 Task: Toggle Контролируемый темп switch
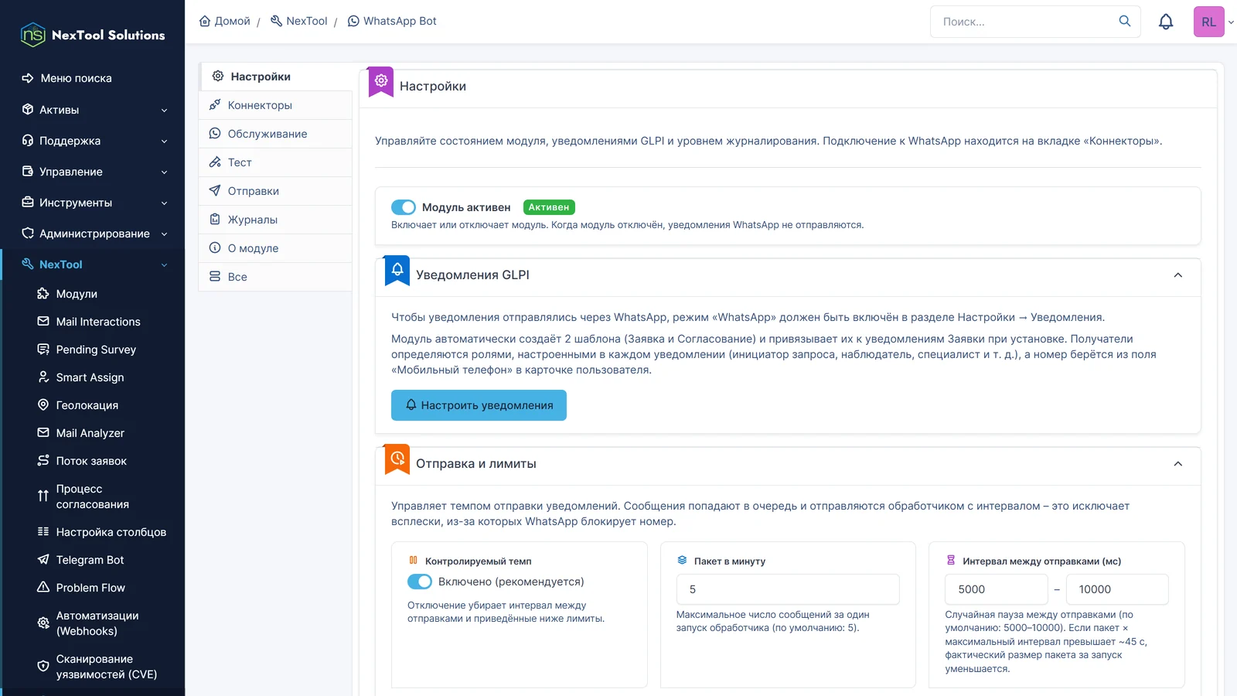[420, 582]
